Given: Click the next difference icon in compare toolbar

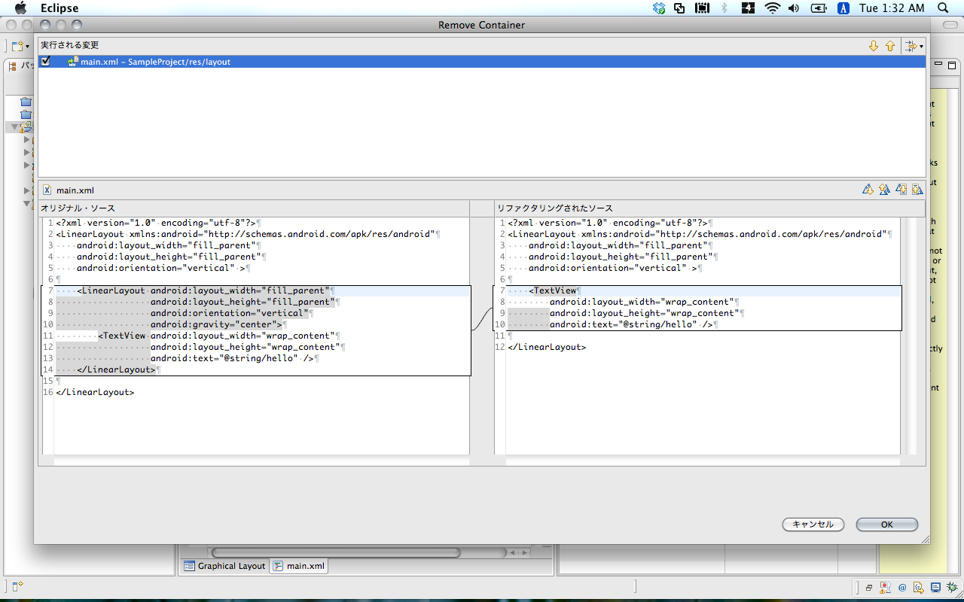Looking at the screenshot, I should [868, 189].
